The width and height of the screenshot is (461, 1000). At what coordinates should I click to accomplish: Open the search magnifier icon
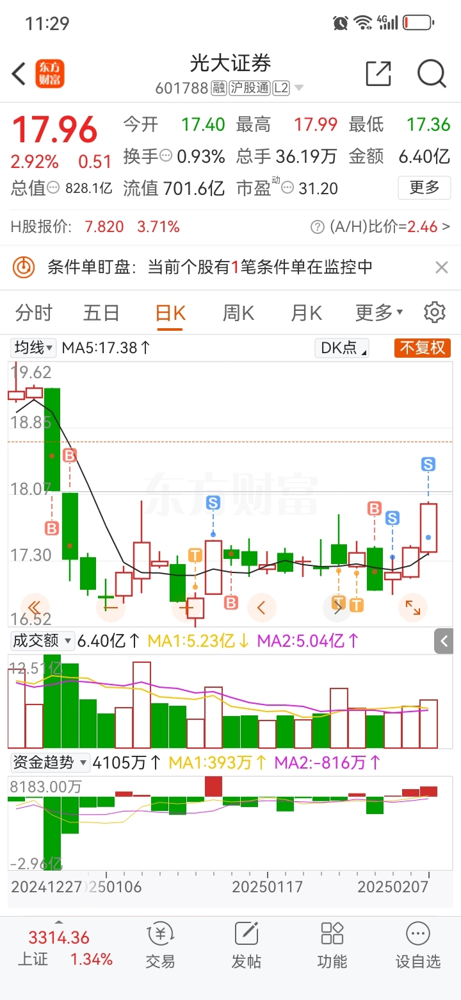pyautogui.click(x=432, y=74)
